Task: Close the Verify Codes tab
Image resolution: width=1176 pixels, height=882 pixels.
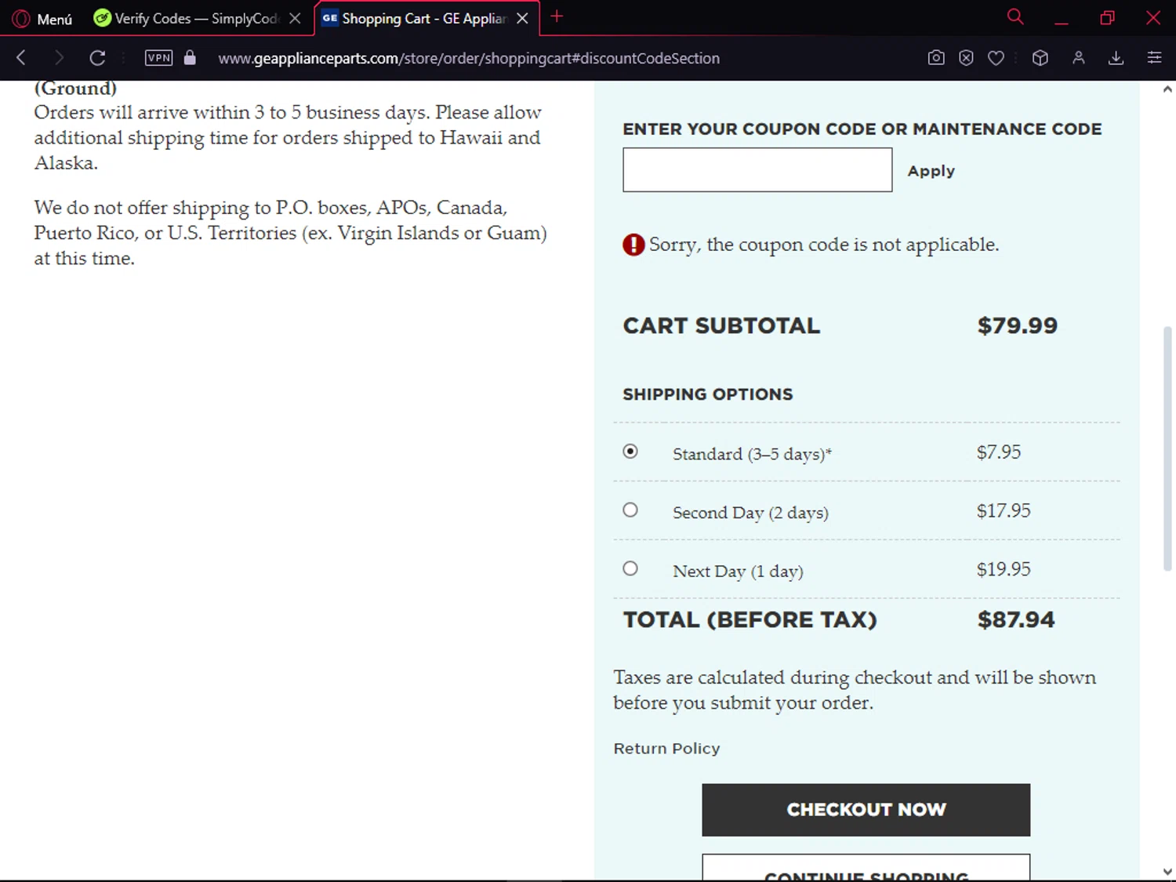Action: (295, 18)
